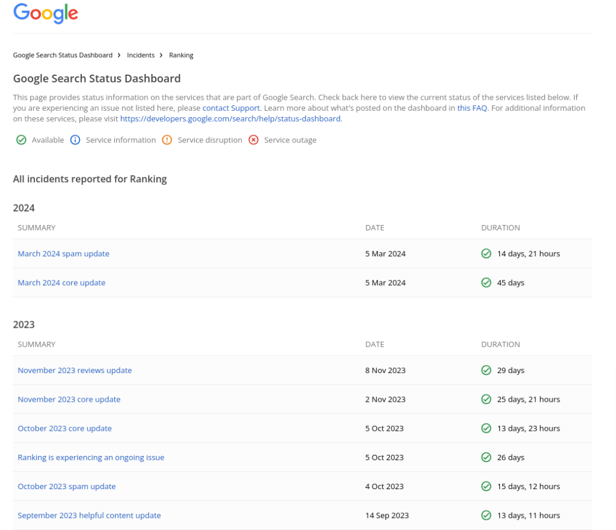The image size is (616, 530).
Task: Click the check icon beside March 2024 core update
Action: [x=486, y=282]
